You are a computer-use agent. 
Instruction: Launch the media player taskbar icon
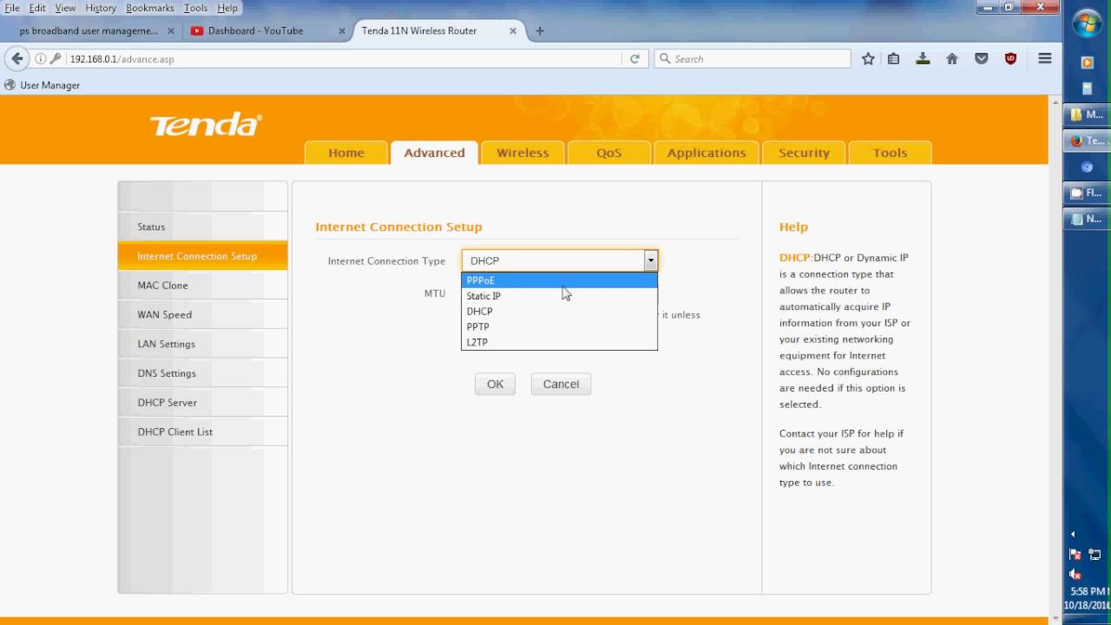[x=1087, y=62]
